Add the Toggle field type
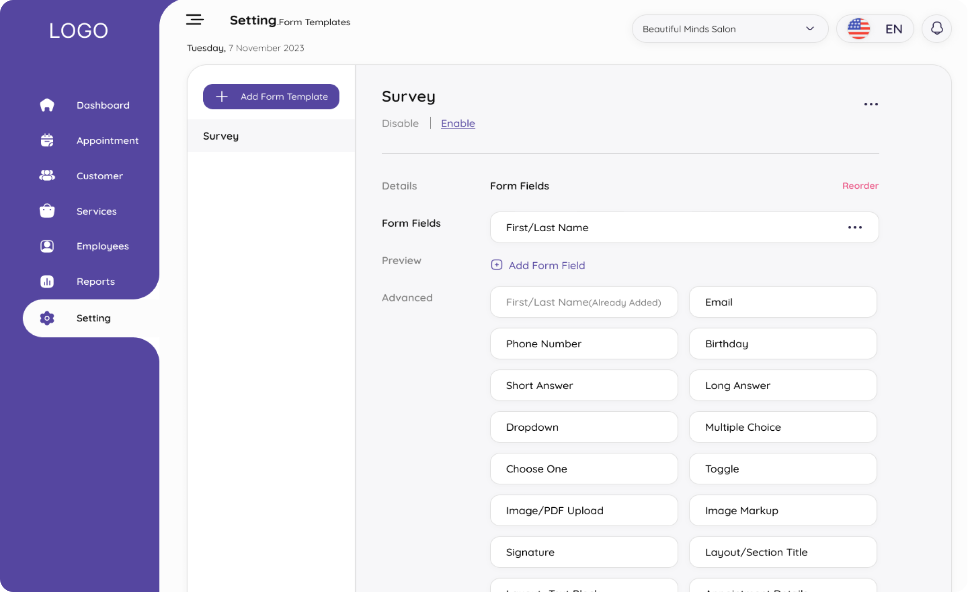Viewport: 968px width, 592px height. pyautogui.click(x=782, y=469)
